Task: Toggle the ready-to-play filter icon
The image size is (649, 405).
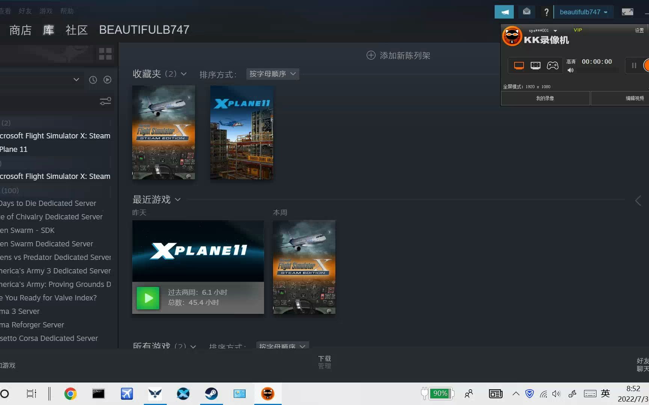Action: (x=107, y=79)
